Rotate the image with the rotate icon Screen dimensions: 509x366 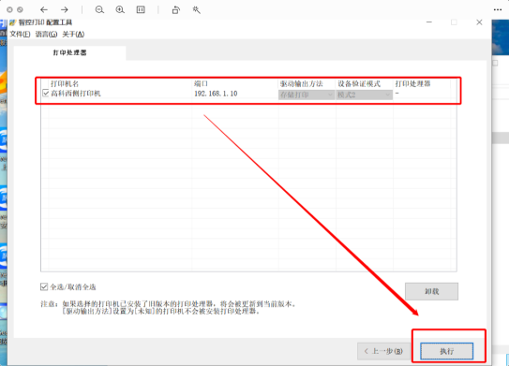point(176,9)
